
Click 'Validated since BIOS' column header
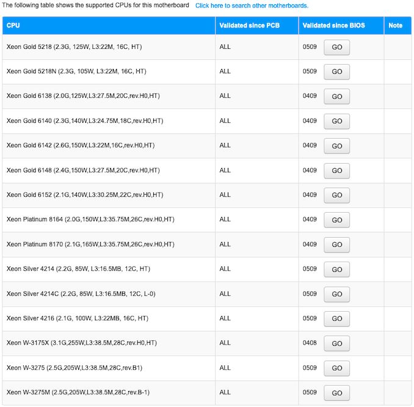click(333, 26)
